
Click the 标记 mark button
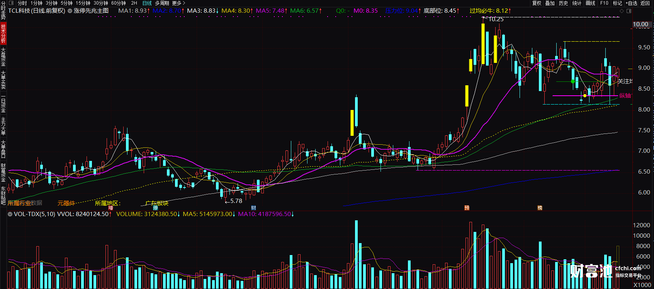pyautogui.click(x=617, y=3)
